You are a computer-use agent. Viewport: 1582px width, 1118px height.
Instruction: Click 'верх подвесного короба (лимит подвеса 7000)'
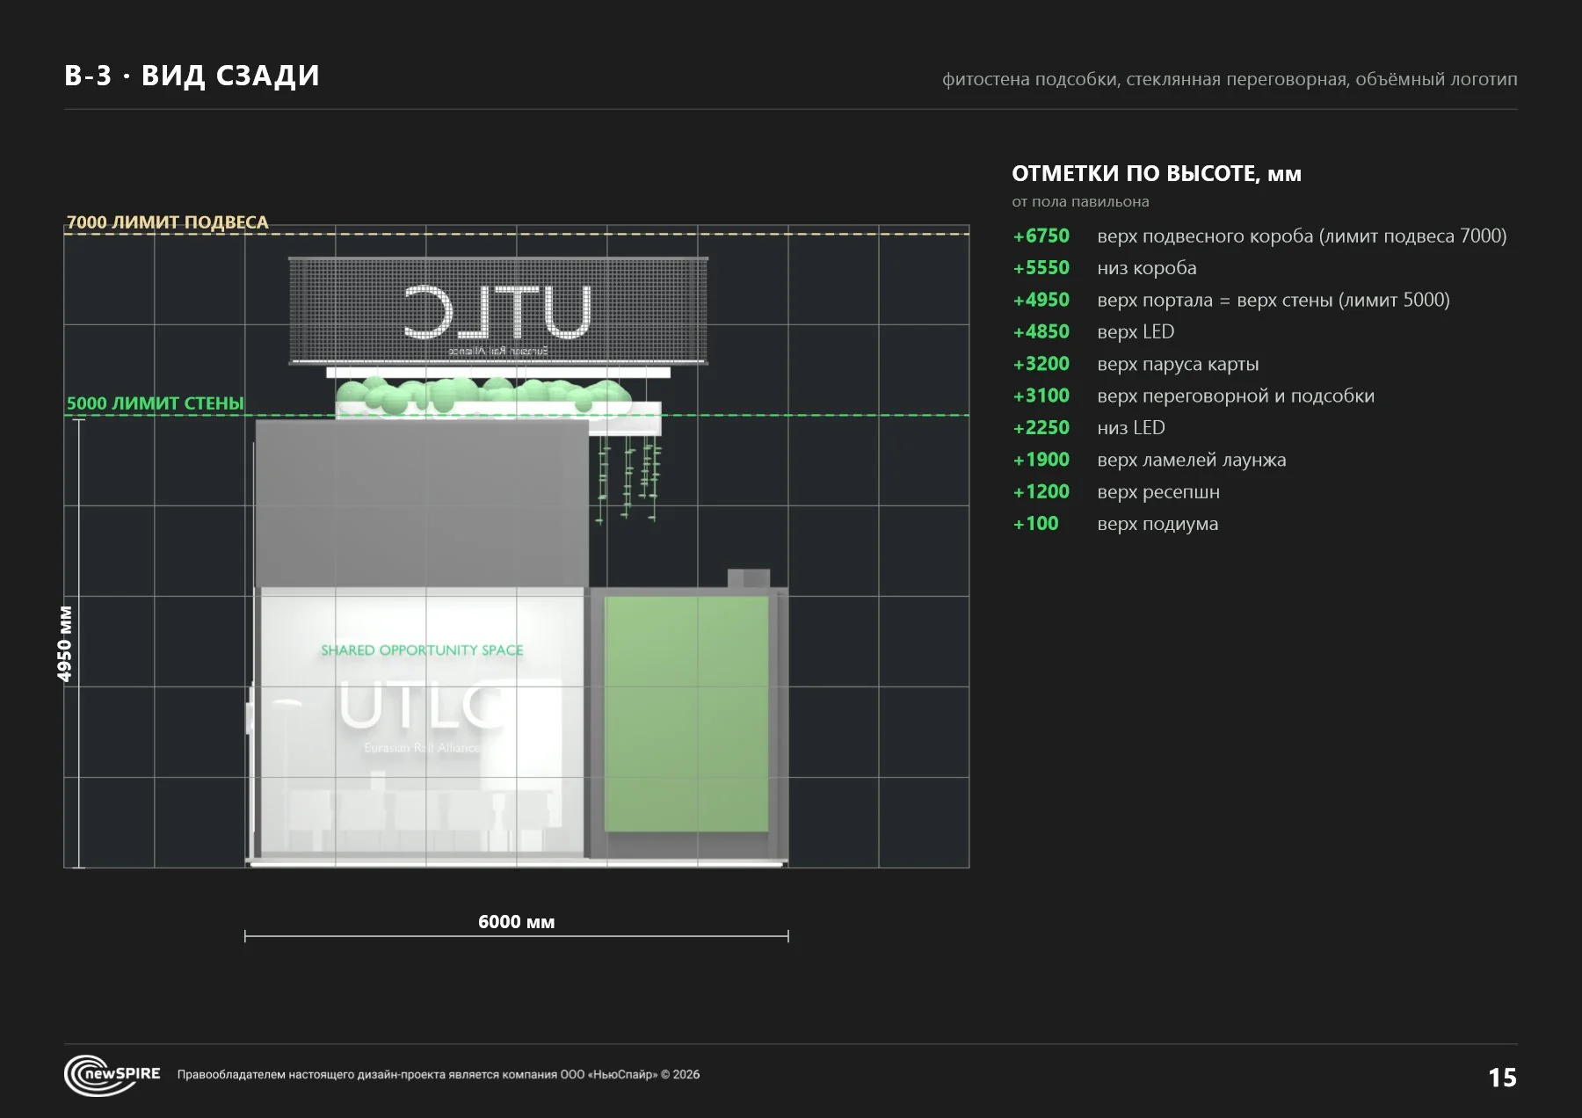(1302, 236)
